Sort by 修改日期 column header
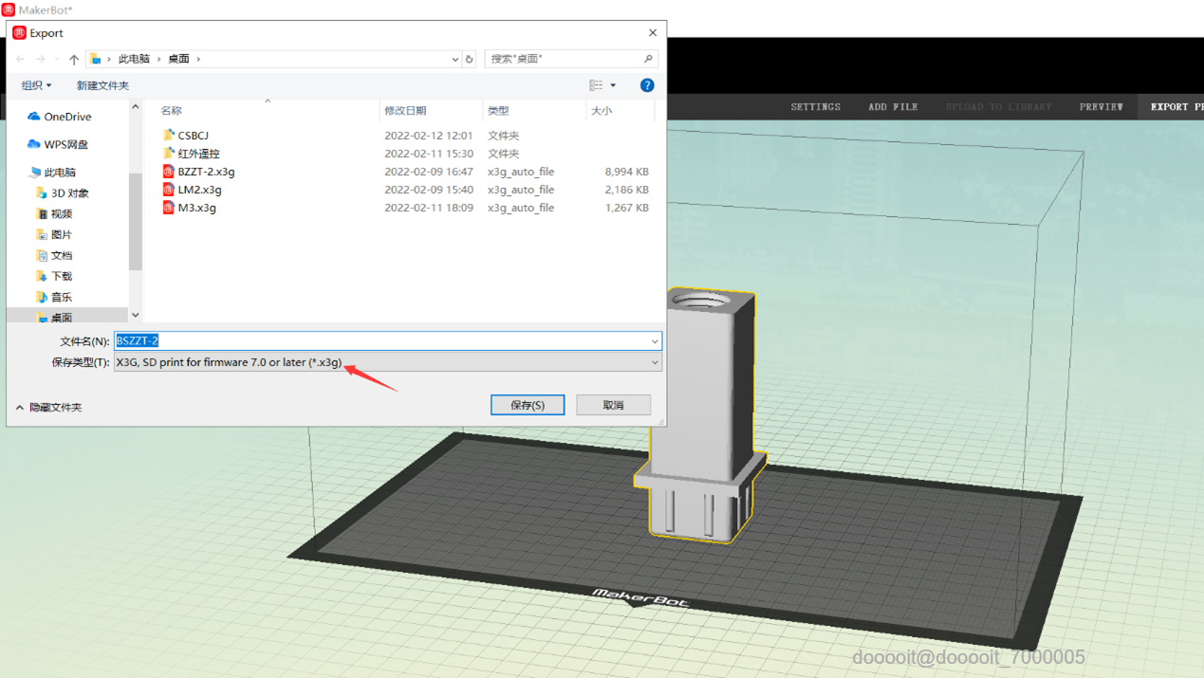The height and width of the screenshot is (678, 1204). coord(405,111)
